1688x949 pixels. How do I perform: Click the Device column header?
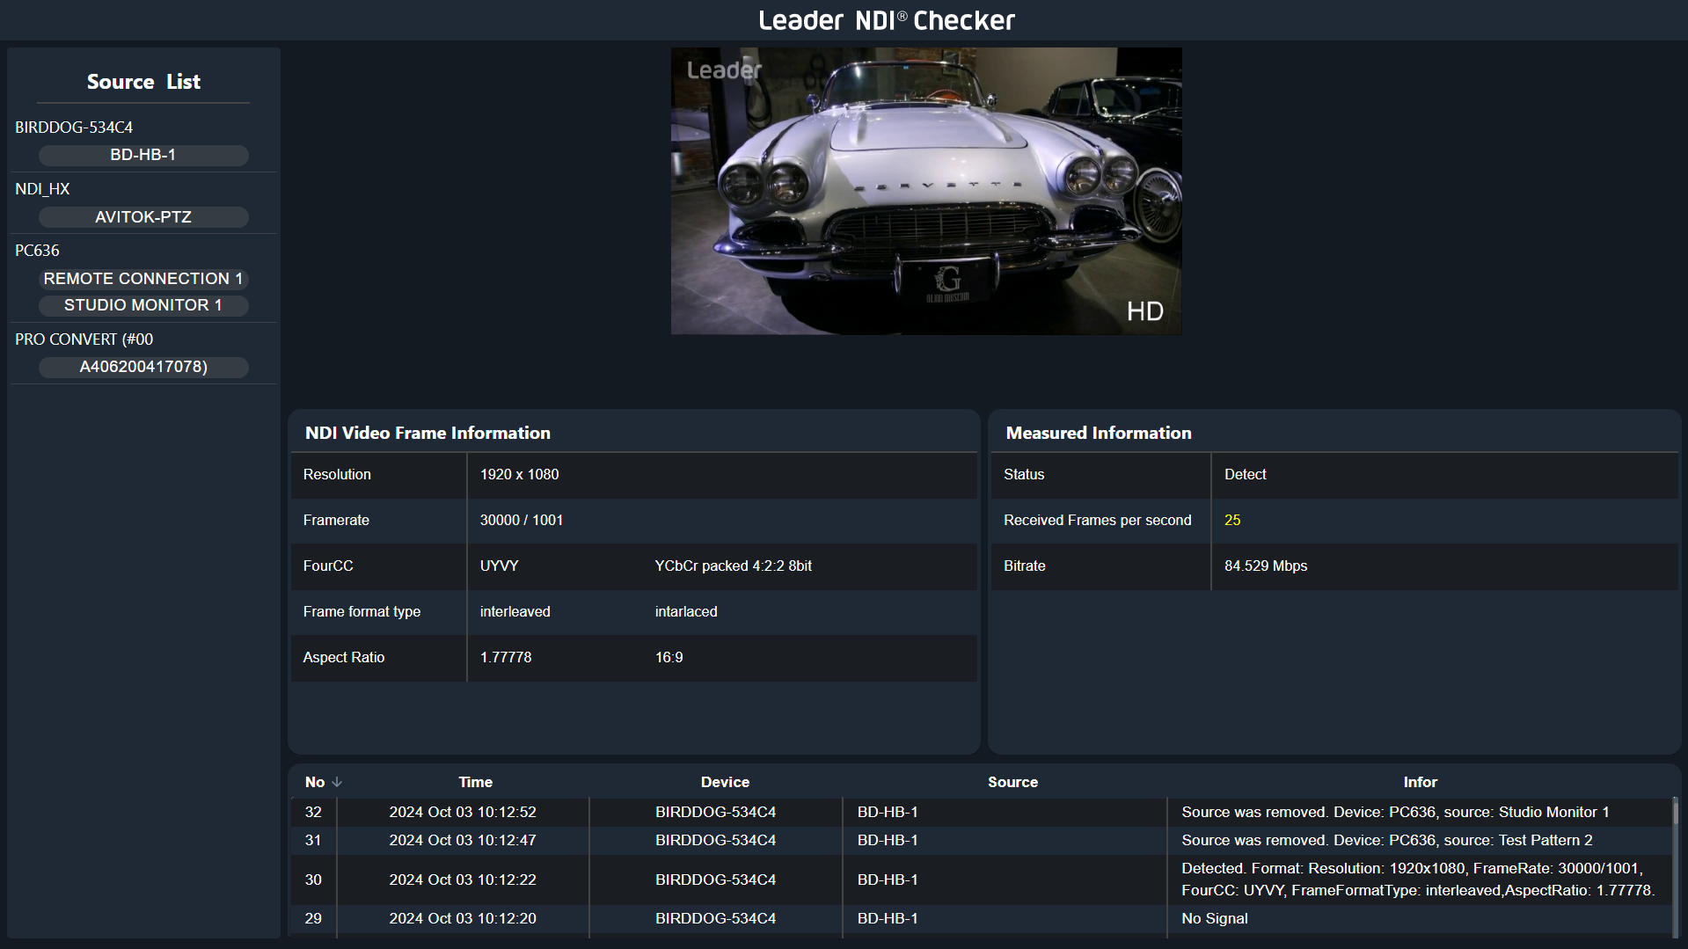click(725, 782)
